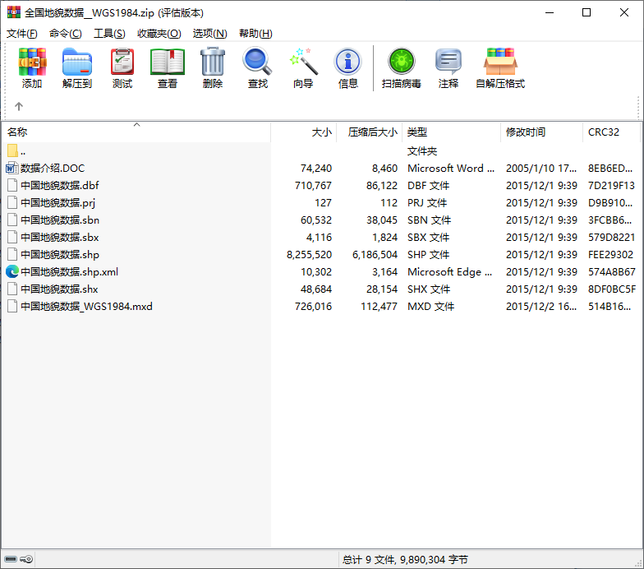Sort by 大小 column header
644x569 pixels.
point(304,132)
